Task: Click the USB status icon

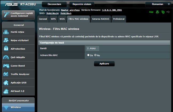Action: 168,12
